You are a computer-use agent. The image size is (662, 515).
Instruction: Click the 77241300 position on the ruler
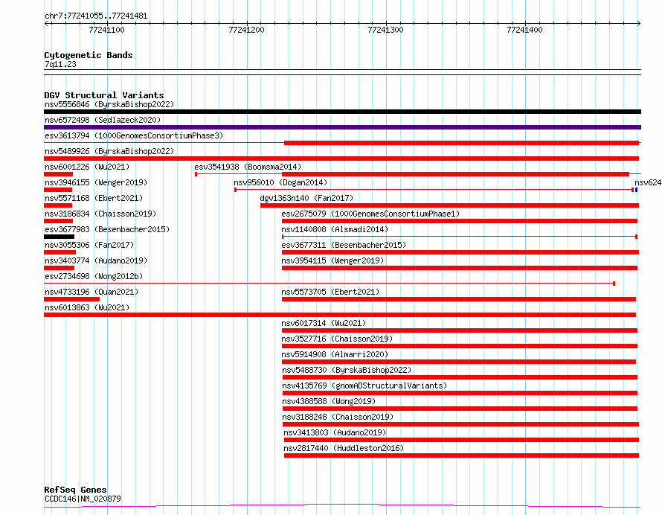(385, 30)
